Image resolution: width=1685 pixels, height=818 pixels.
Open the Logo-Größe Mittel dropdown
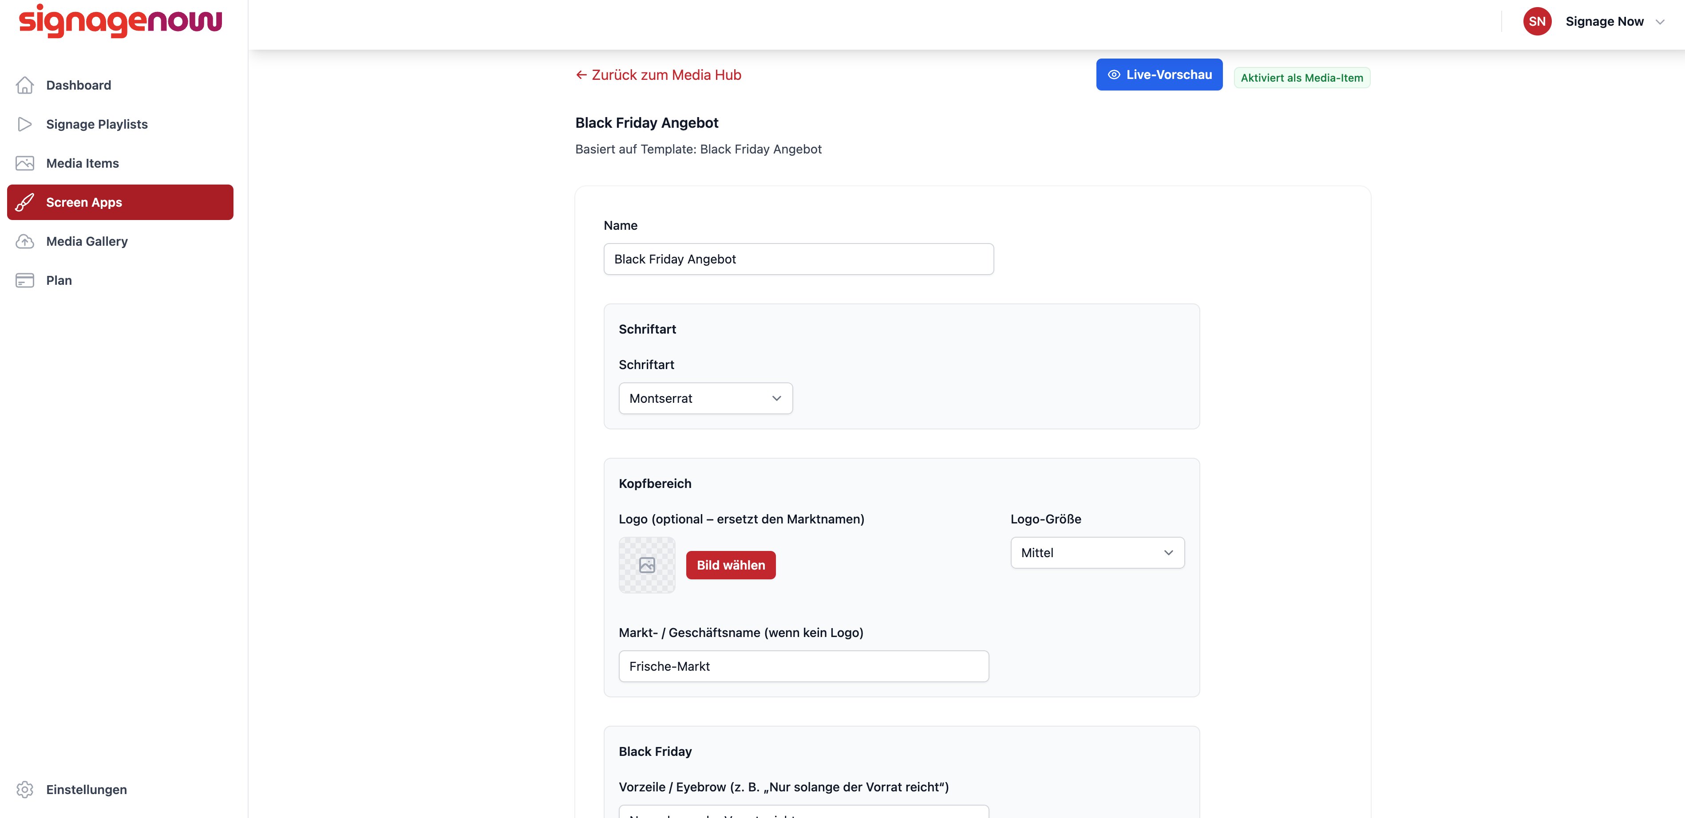pyautogui.click(x=1097, y=553)
